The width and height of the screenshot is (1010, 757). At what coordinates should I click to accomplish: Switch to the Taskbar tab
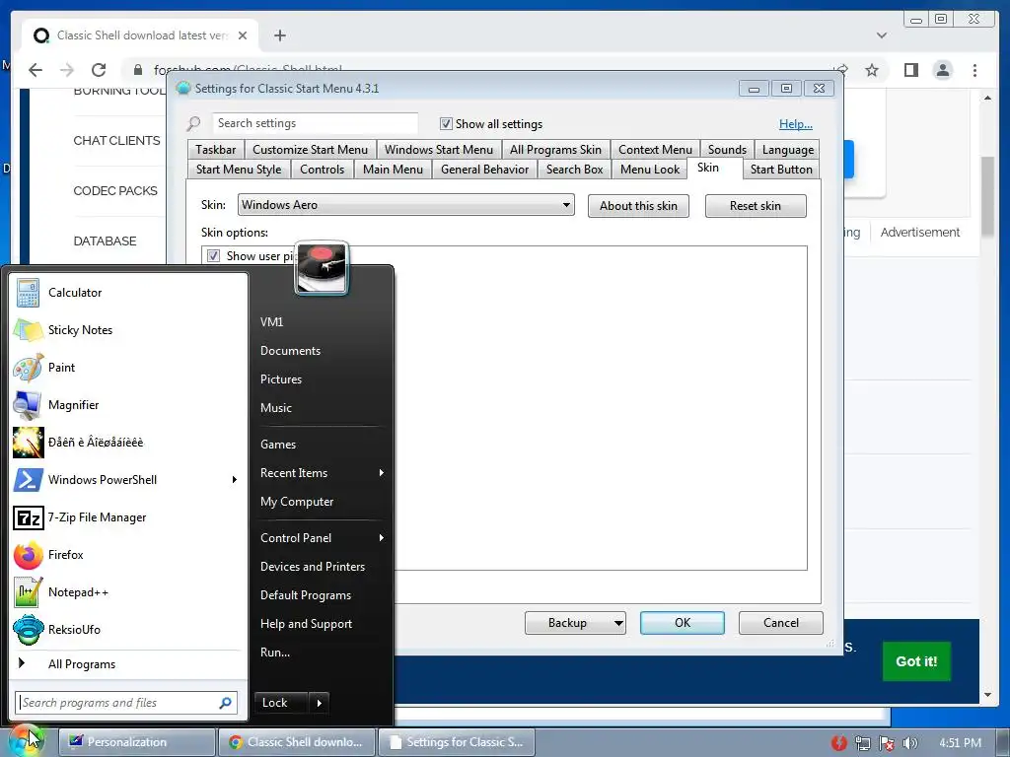[216, 150]
